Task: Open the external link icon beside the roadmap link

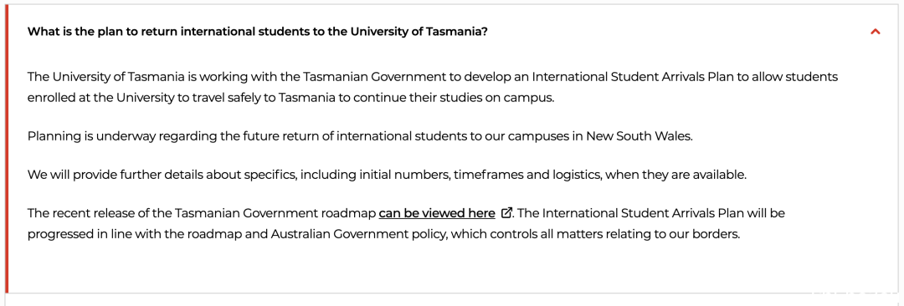Action: [506, 213]
